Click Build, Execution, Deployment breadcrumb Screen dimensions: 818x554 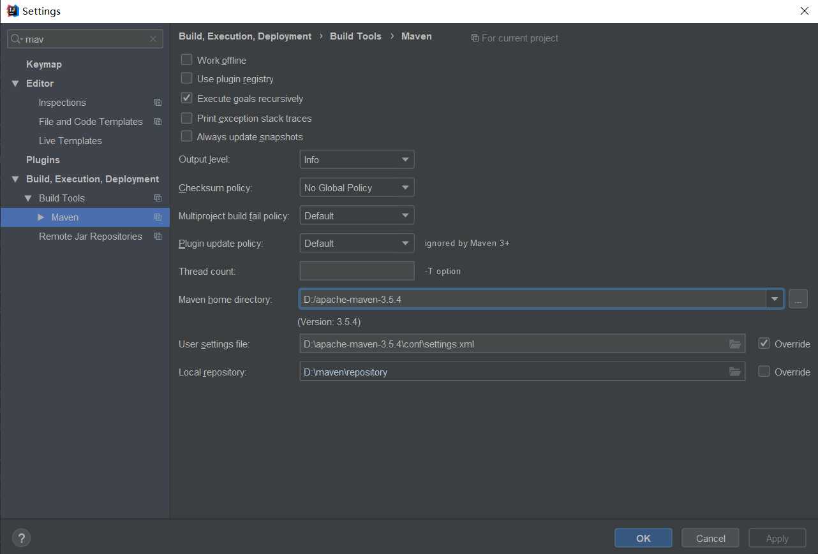[245, 36]
